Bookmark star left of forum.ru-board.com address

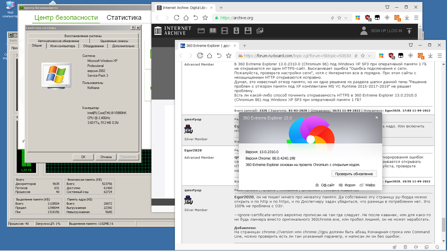click(x=228, y=55)
